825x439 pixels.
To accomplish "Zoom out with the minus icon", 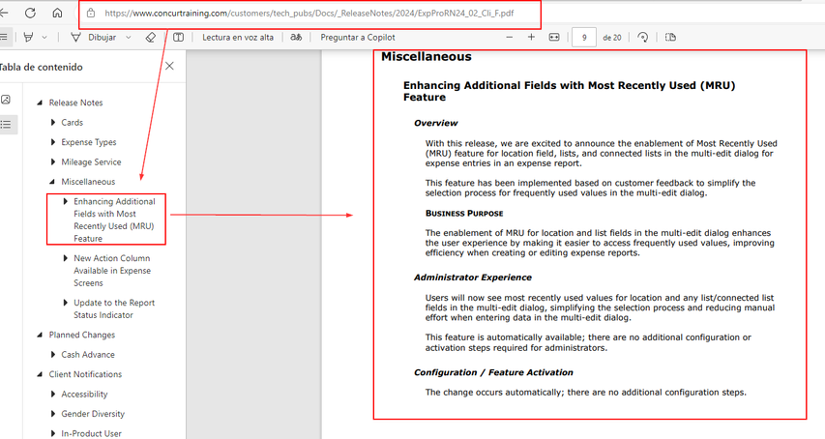I will 510,38.
